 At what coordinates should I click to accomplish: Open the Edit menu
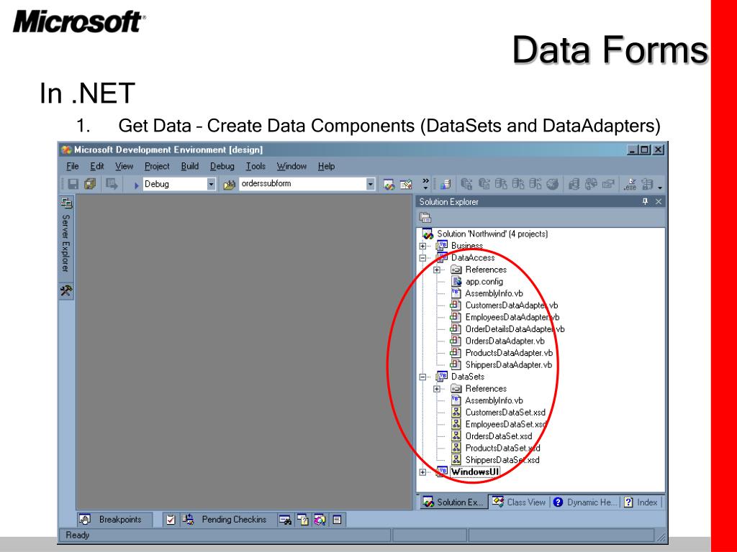tap(97, 166)
